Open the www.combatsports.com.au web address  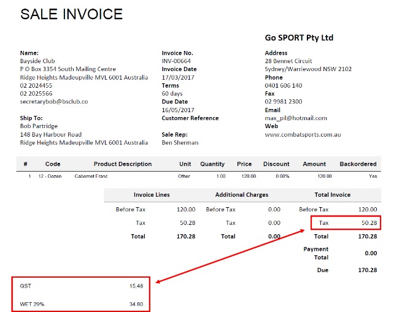tap(303, 134)
